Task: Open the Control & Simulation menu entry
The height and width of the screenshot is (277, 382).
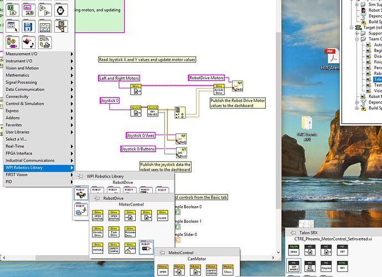Action: click(x=39, y=104)
